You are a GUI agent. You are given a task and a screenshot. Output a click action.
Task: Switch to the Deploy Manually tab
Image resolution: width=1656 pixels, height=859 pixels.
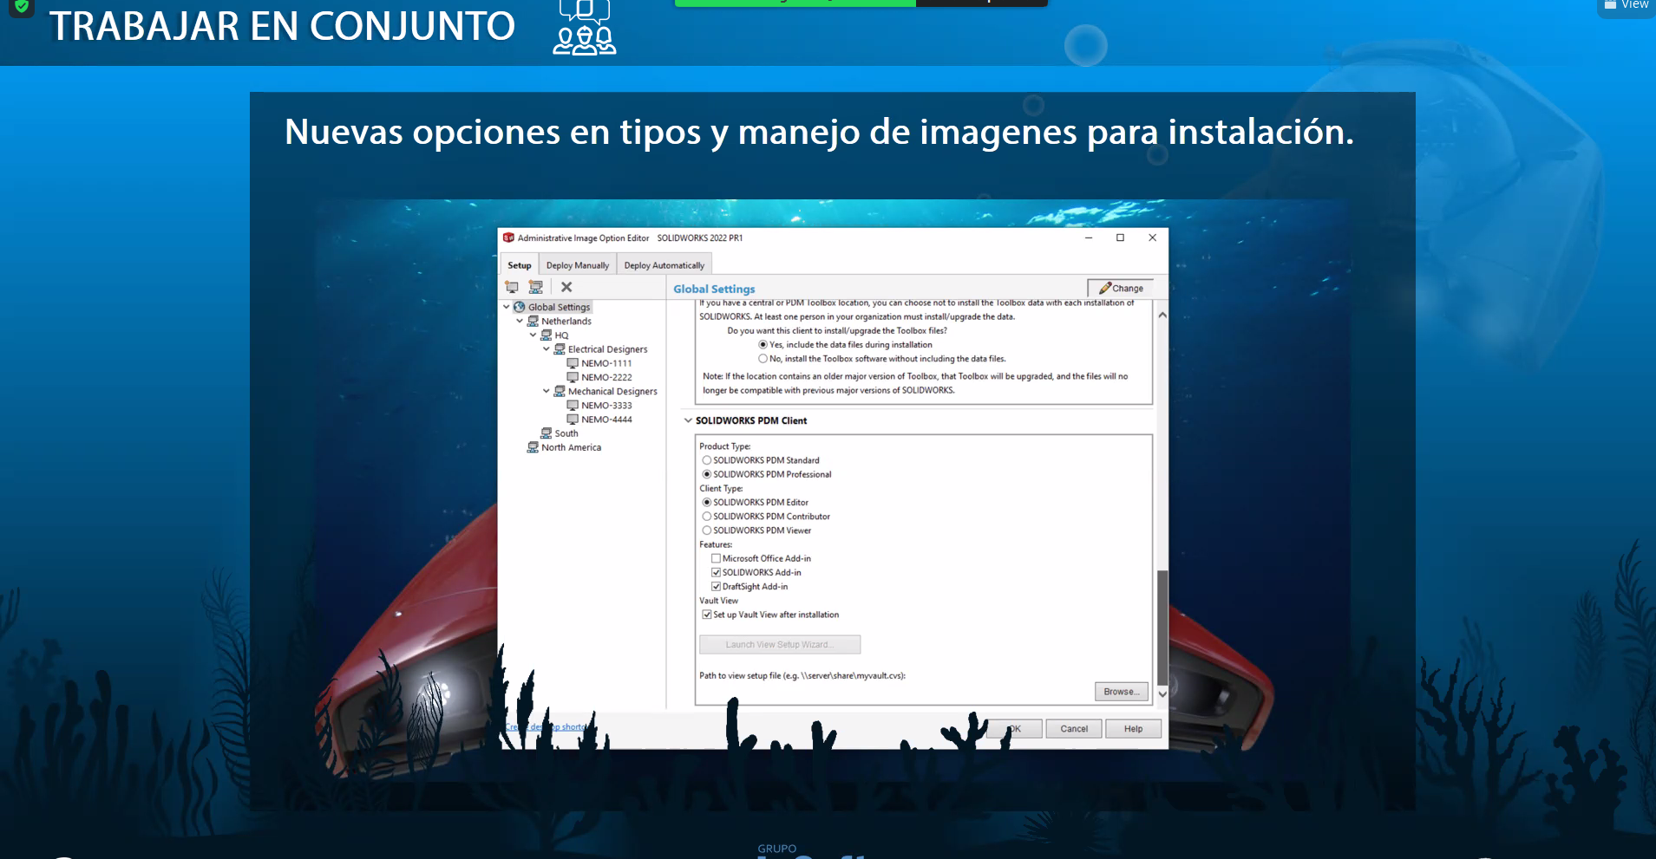click(578, 265)
